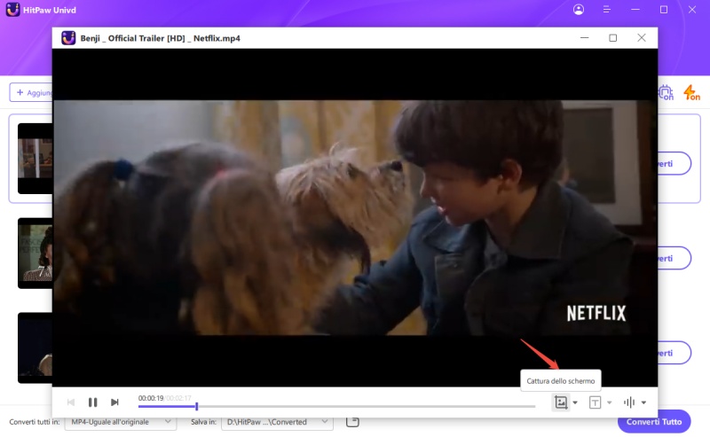Image resolution: width=710 pixels, height=437 pixels.
Task: Expand the subtitle options arrow
Action: coord(610,402)
